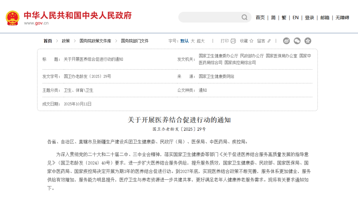The width and height of the screenshot is (358, 198).
Task: Share the article via WeChat icon
Action: 297,41
